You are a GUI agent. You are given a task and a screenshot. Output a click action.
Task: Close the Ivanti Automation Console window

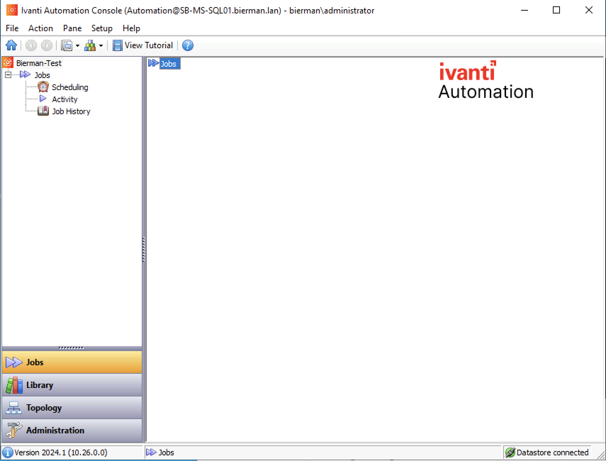589,10
